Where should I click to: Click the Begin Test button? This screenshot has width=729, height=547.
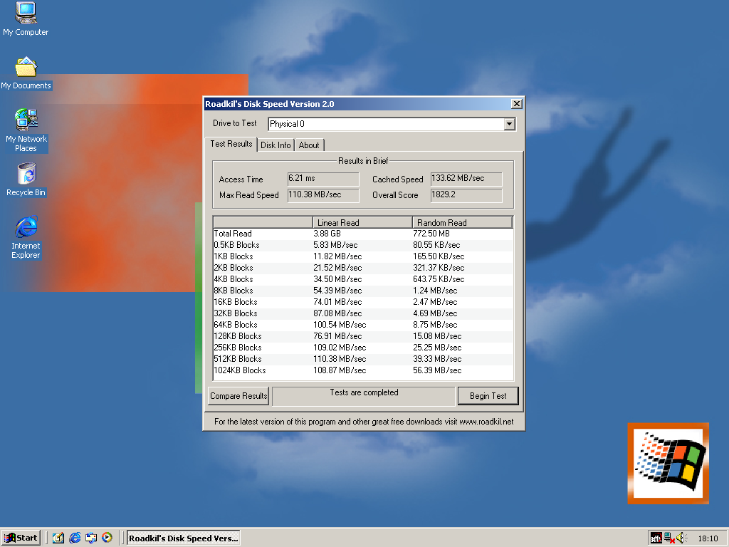coord(488,396)
